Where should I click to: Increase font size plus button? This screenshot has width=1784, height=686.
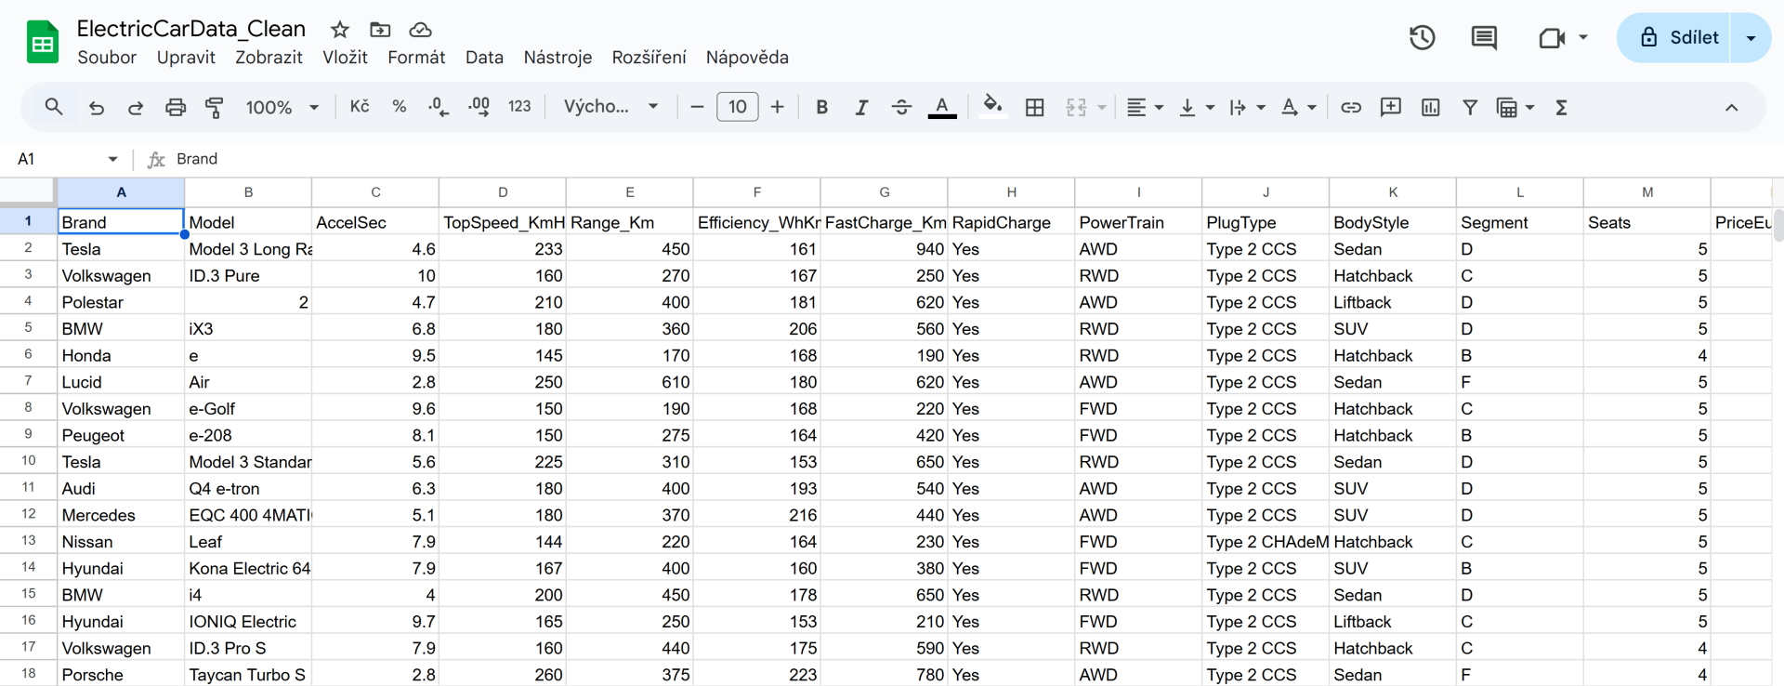(x=778, y=107)
